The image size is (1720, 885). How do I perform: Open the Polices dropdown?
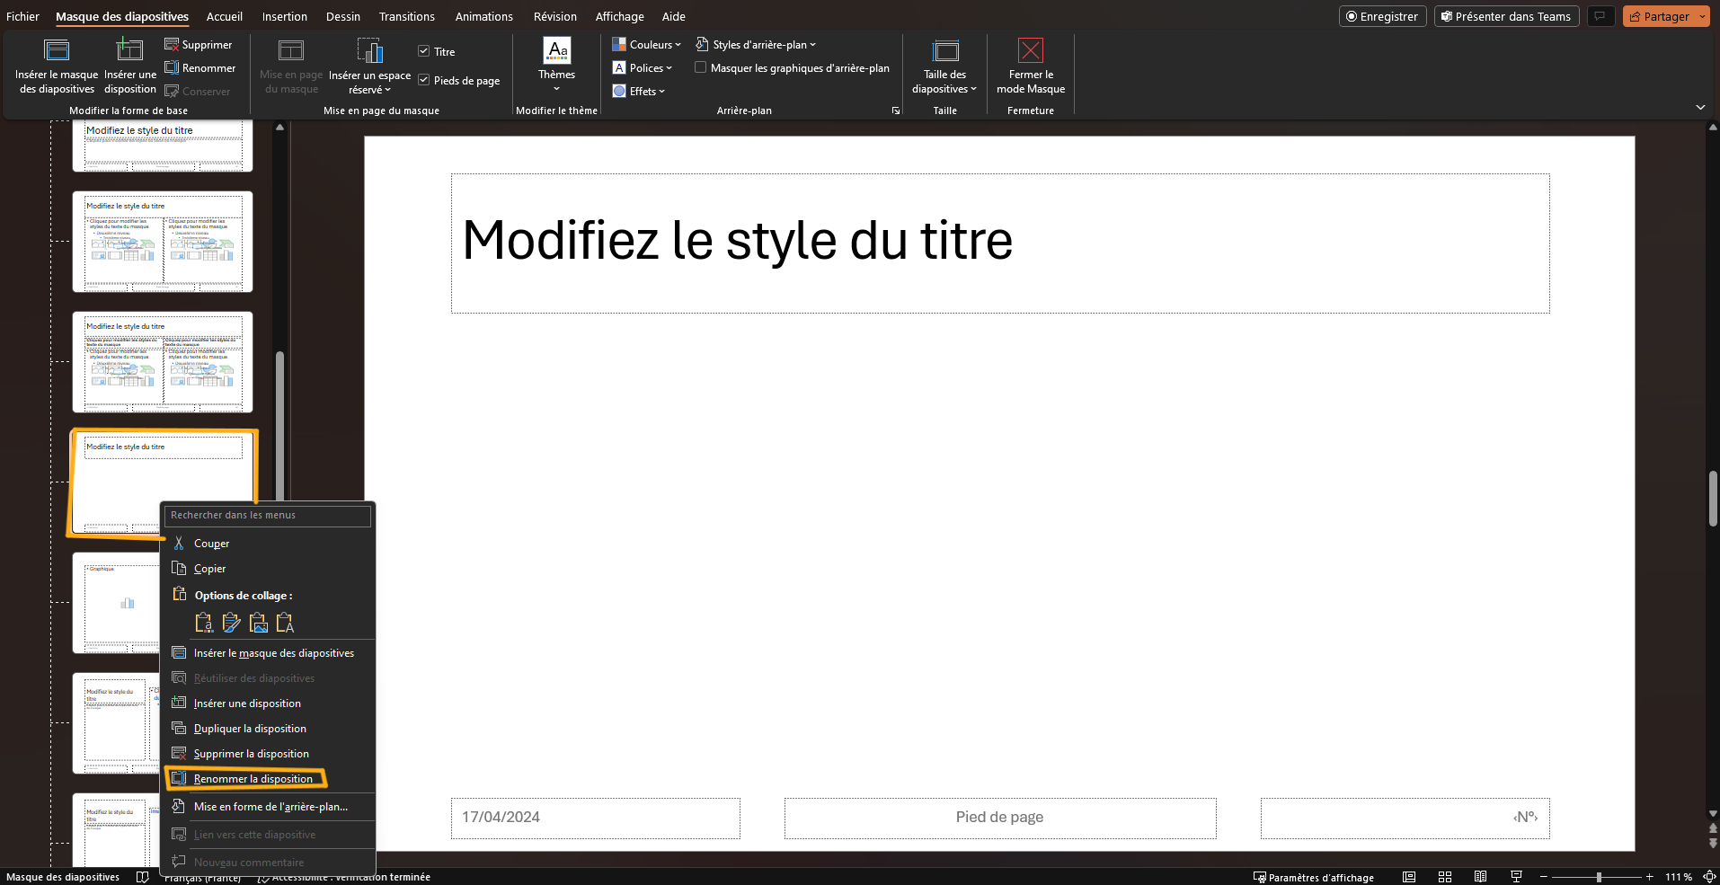point(643,68)
